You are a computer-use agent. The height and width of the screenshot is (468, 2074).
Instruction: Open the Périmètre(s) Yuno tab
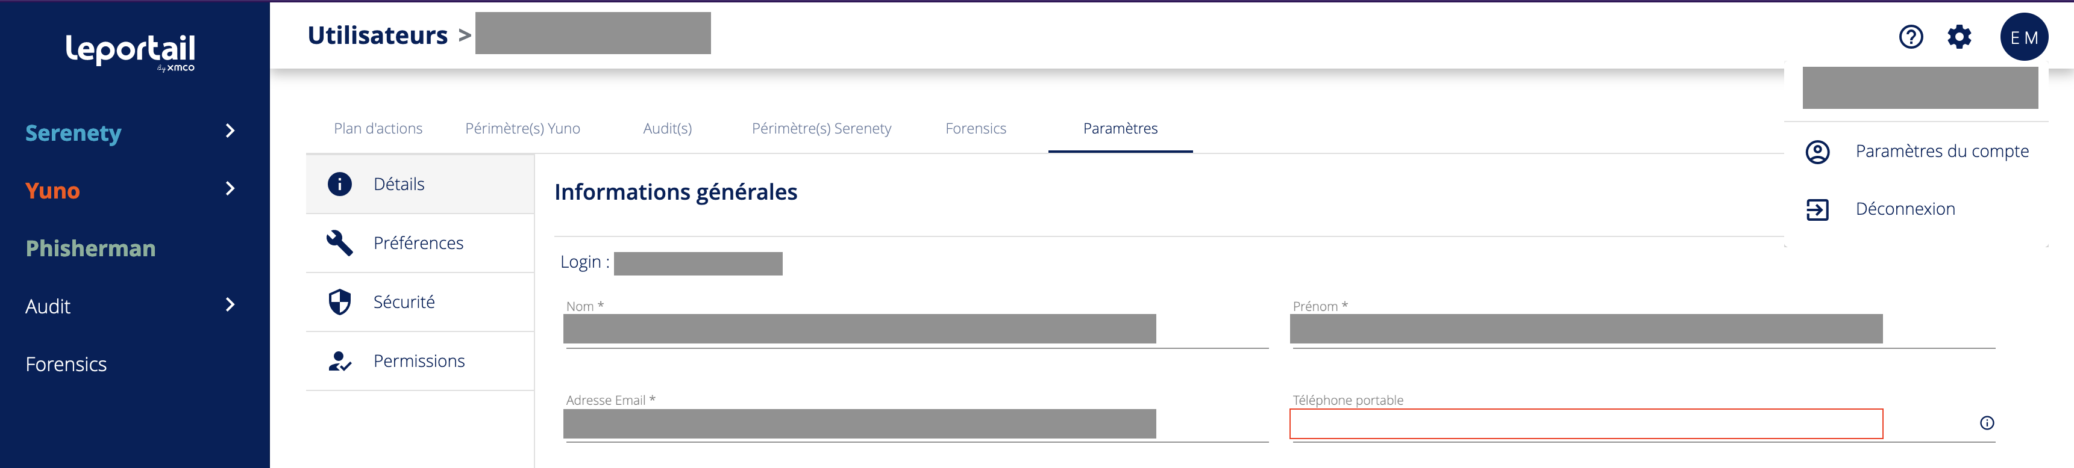click(x=522, y=129)
